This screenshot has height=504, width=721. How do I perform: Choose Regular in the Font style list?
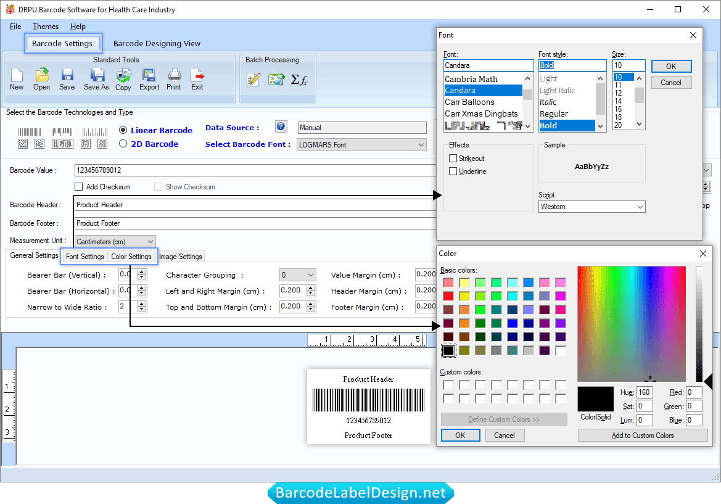pos(554,114)
